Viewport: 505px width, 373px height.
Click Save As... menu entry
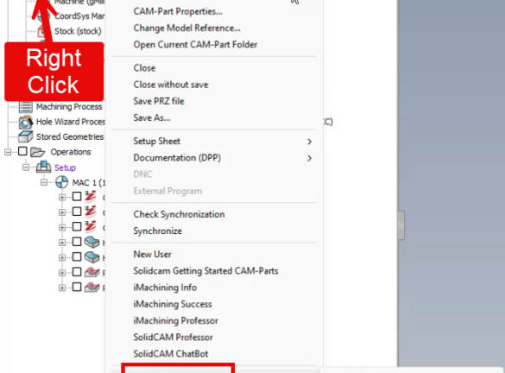coord(152,118)
